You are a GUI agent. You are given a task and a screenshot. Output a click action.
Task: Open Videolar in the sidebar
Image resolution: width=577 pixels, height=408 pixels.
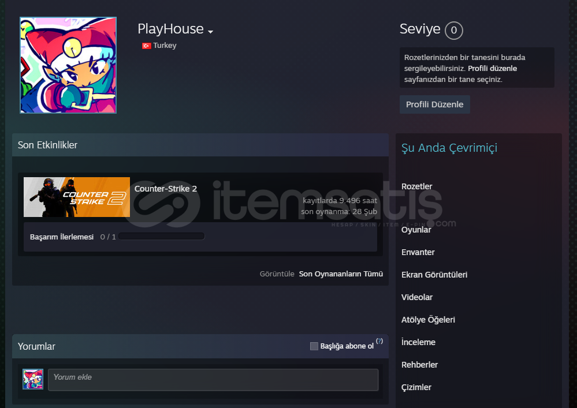417,297
